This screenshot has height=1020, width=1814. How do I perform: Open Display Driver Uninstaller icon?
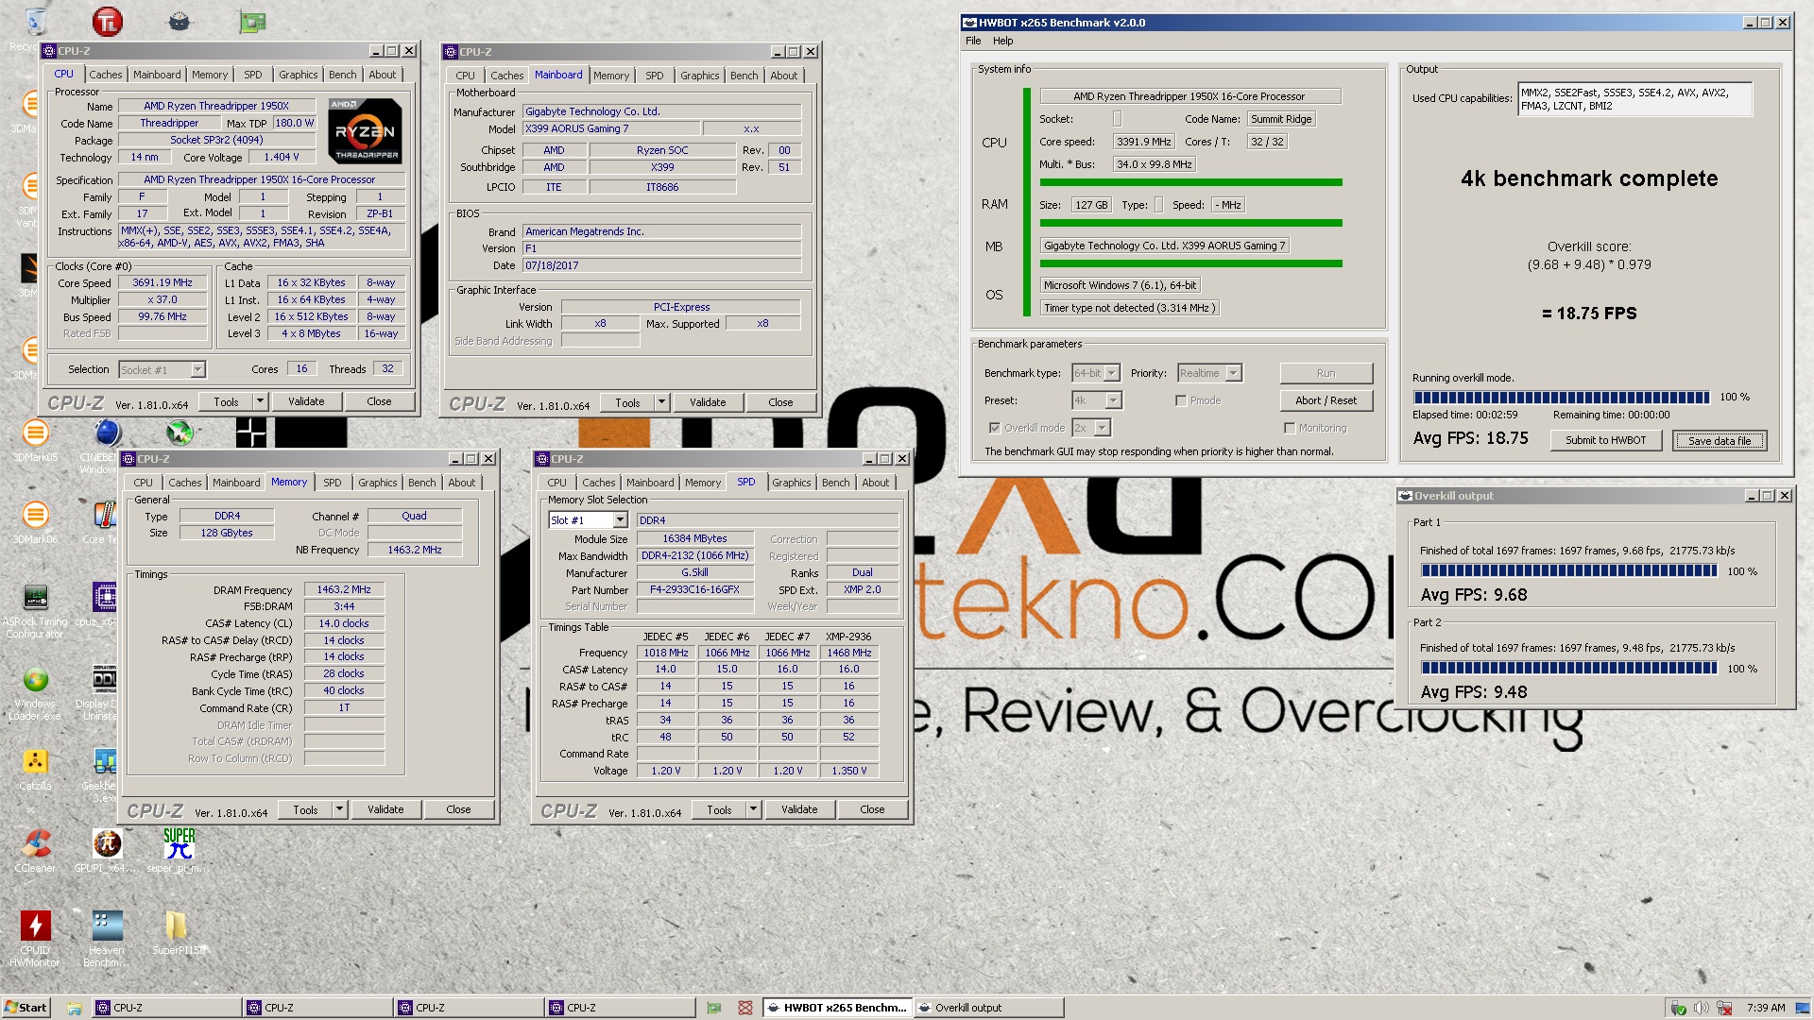click(x=105, y=693)
